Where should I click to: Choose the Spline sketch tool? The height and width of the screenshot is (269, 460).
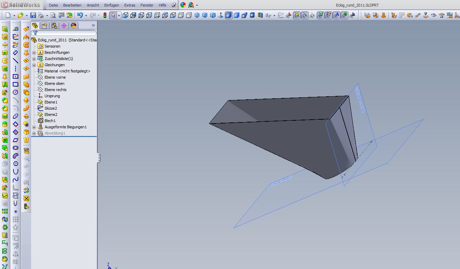[16, 180]
